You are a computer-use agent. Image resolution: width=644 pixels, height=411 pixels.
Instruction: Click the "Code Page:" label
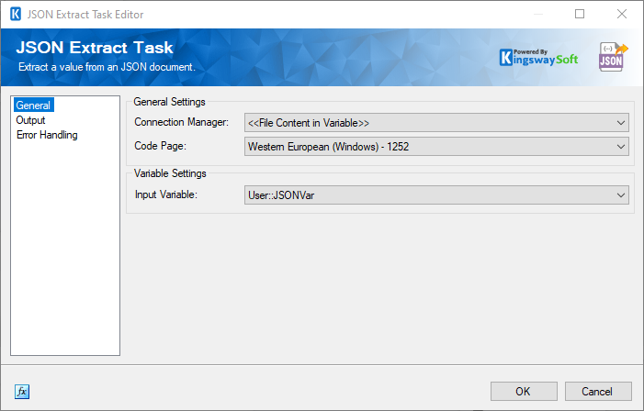159,146
